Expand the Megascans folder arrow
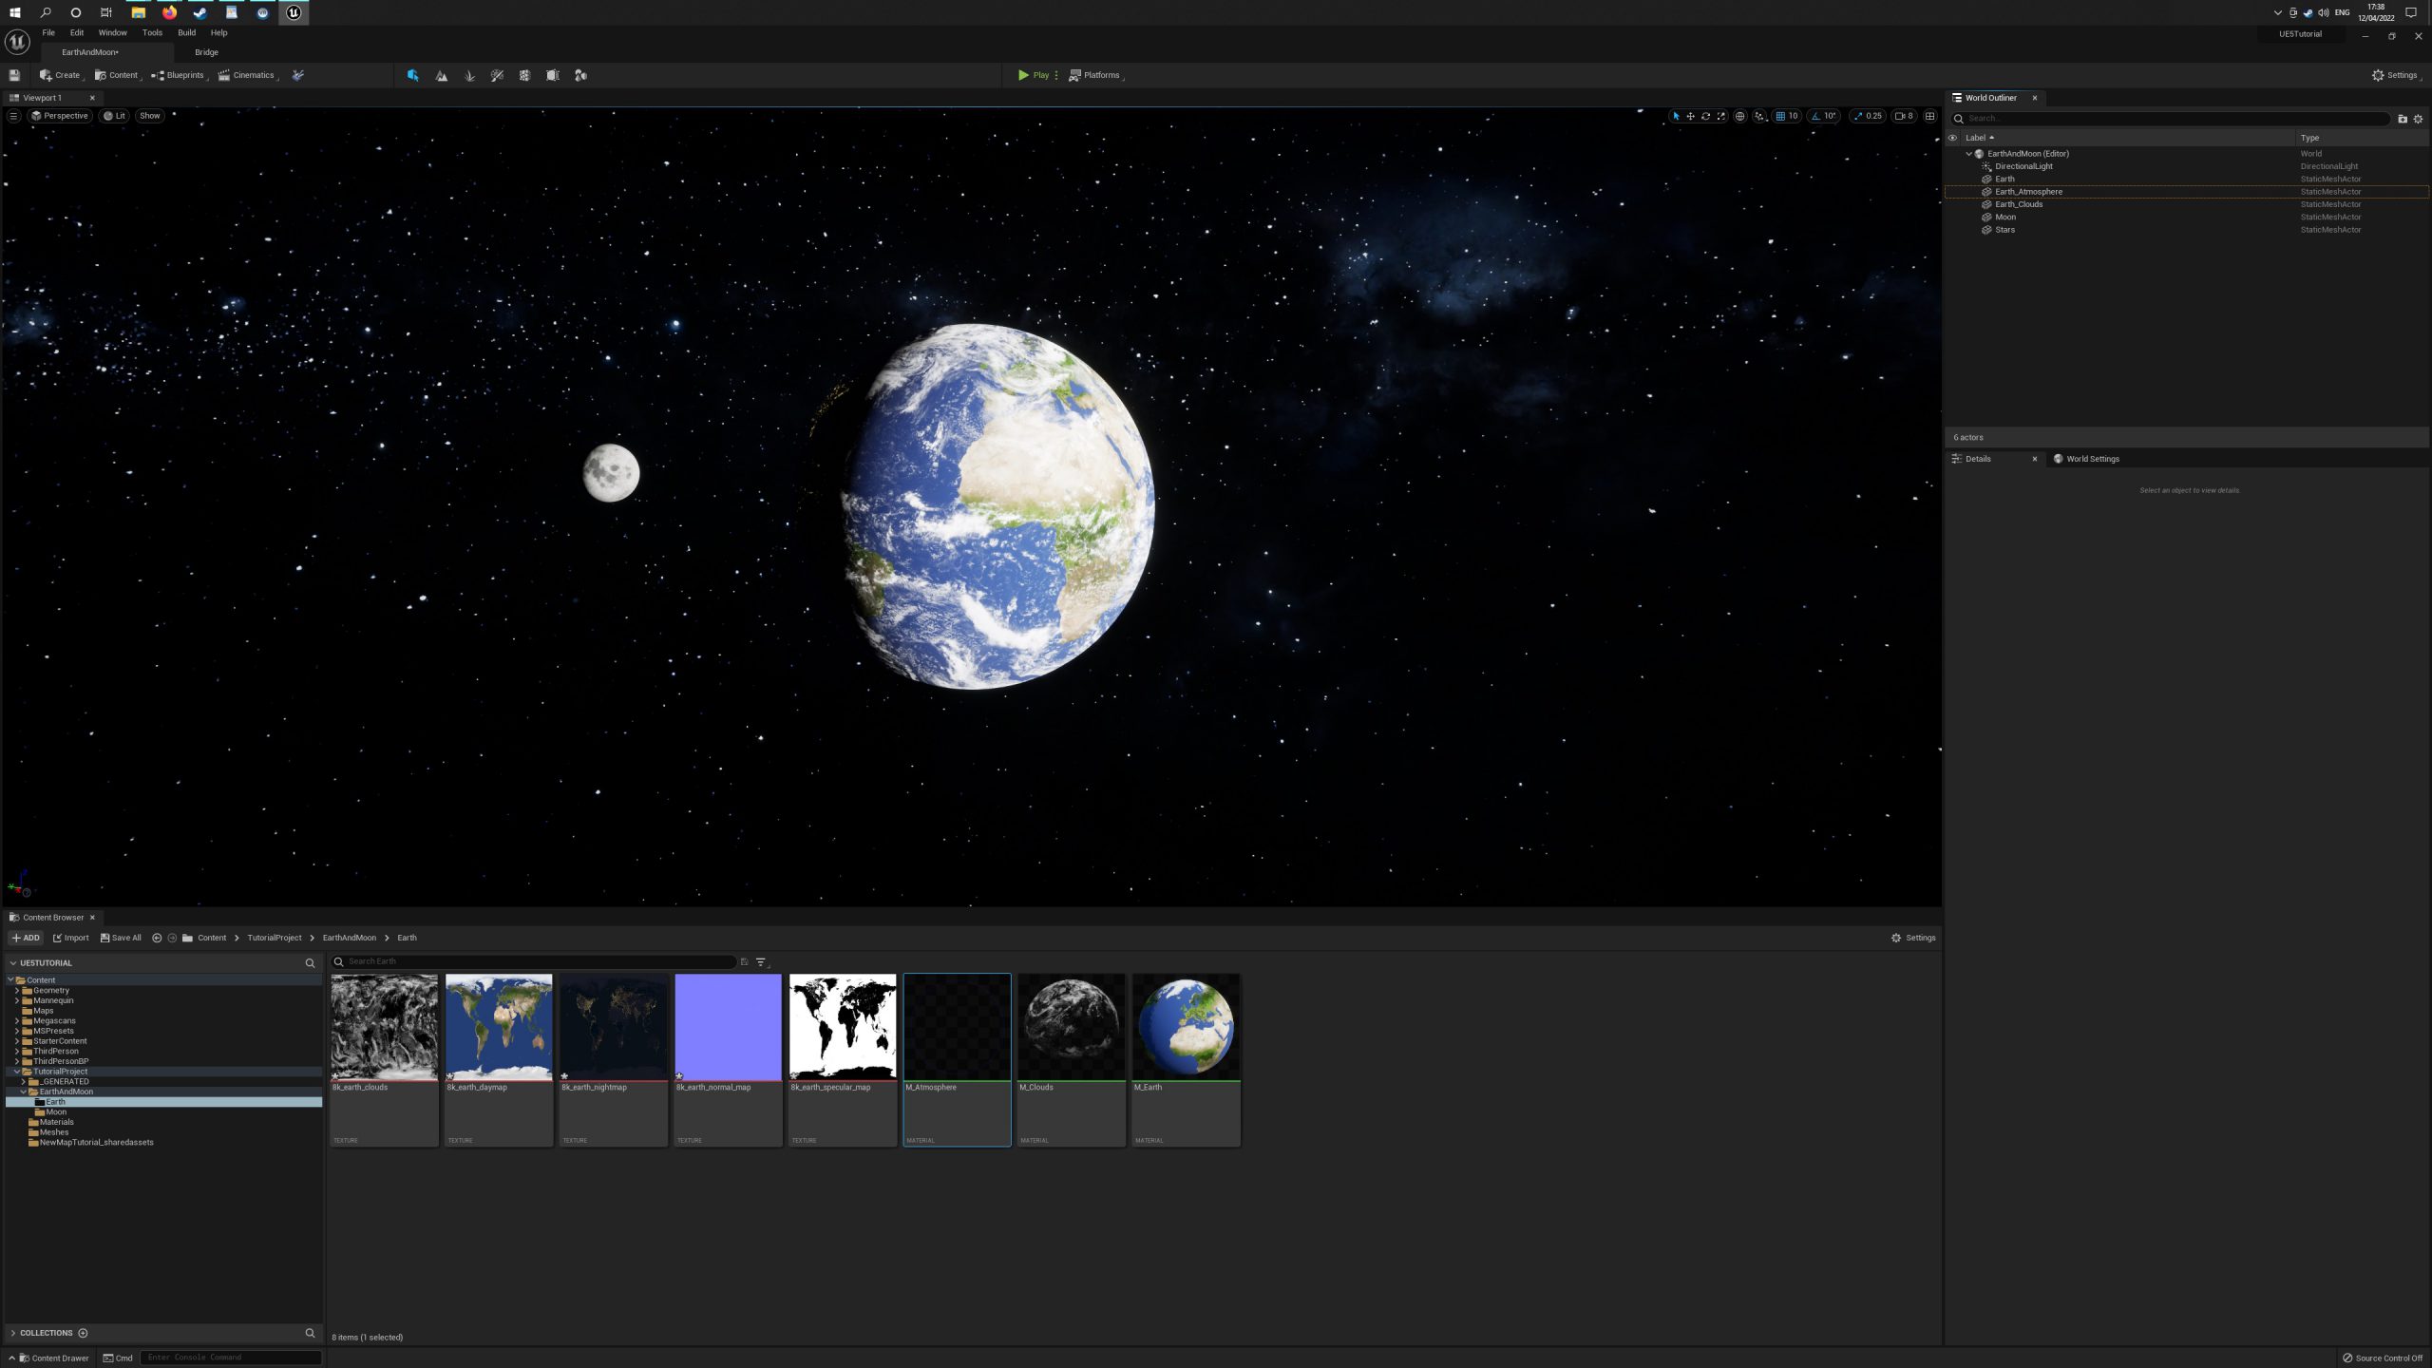This screenshot has height=1368, width=2432. pos(17,1021)
